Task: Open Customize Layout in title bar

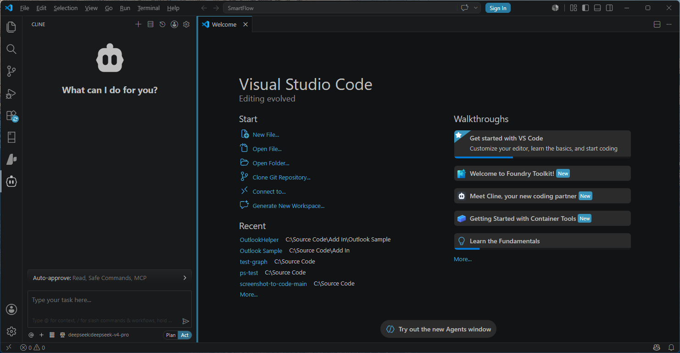Action: pos(574,8)
